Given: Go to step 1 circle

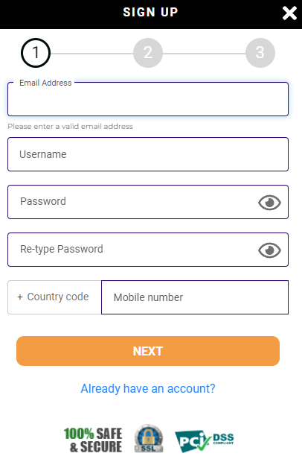Looking at the screenshot, I should tap(36, 53).
